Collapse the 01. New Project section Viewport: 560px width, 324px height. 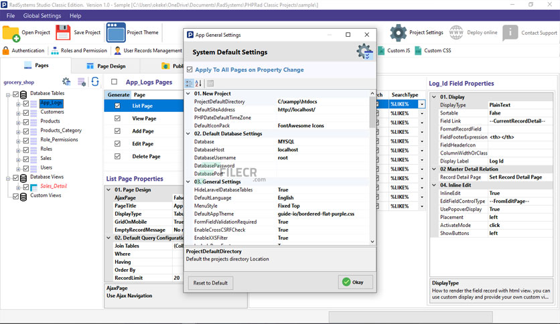point(188,94)
